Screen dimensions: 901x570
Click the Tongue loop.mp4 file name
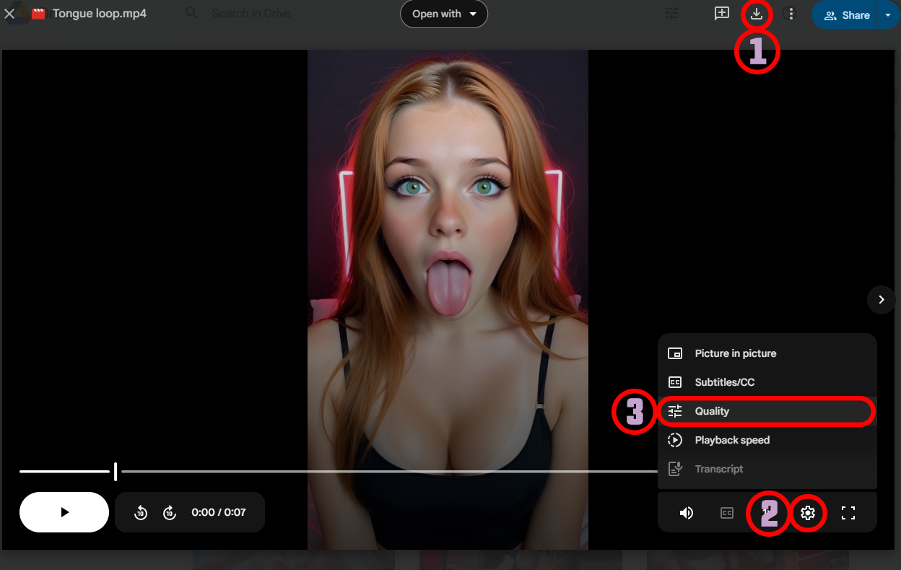pyautogui.click(x=100, y=14)
